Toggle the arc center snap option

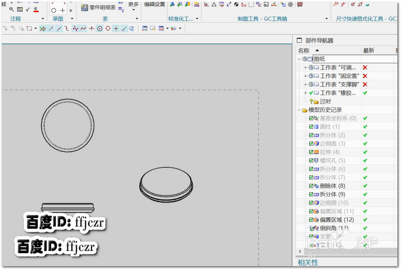(100, 29)
